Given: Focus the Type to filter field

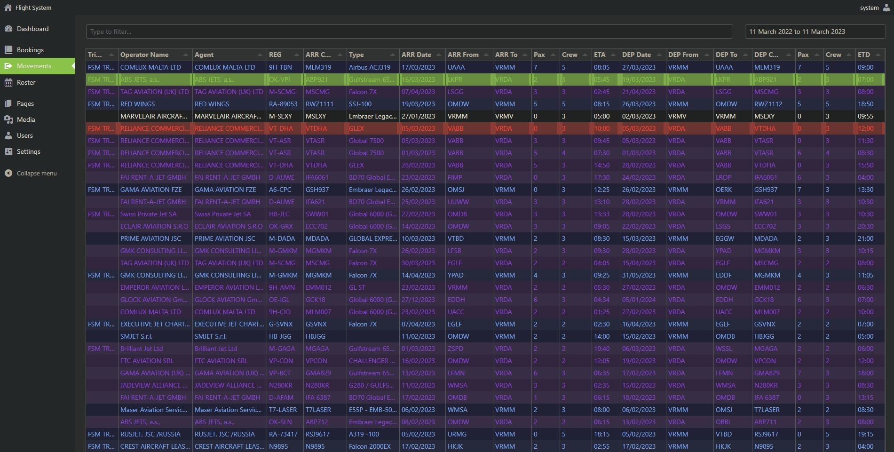Looking at the screenshot, I should (409, 32).
